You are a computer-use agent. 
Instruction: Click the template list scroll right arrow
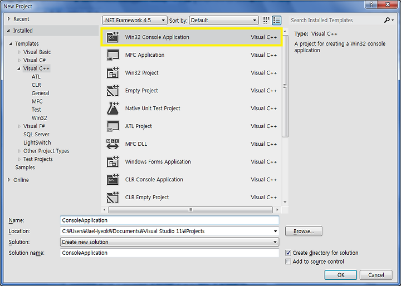277,210
